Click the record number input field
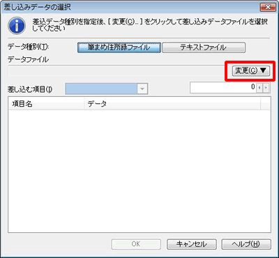The image size is (279, 258). click(x=223, y=88)
